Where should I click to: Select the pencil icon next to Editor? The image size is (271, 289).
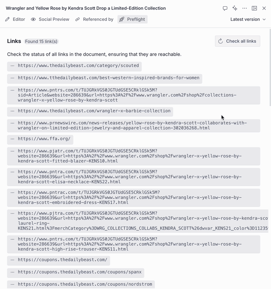[7, 19]
